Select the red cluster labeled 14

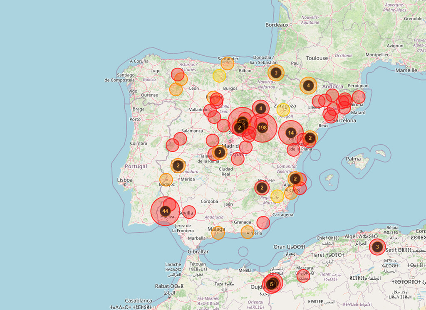click(x=291, y=133)
